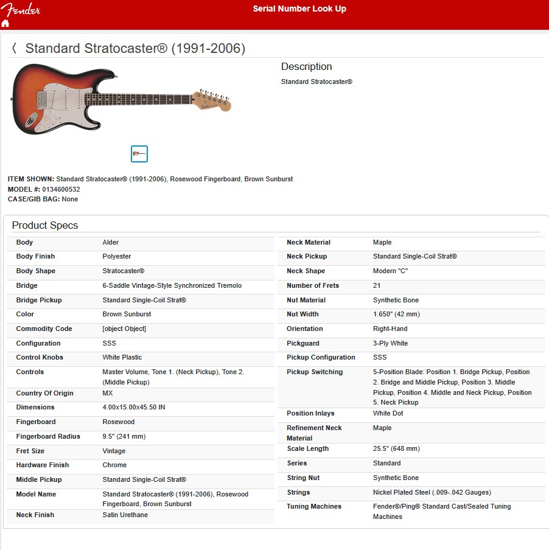Click the Control Knobs value White Plastic
The height and width of the screenshot is (550, 549).
tap(122, 357)
